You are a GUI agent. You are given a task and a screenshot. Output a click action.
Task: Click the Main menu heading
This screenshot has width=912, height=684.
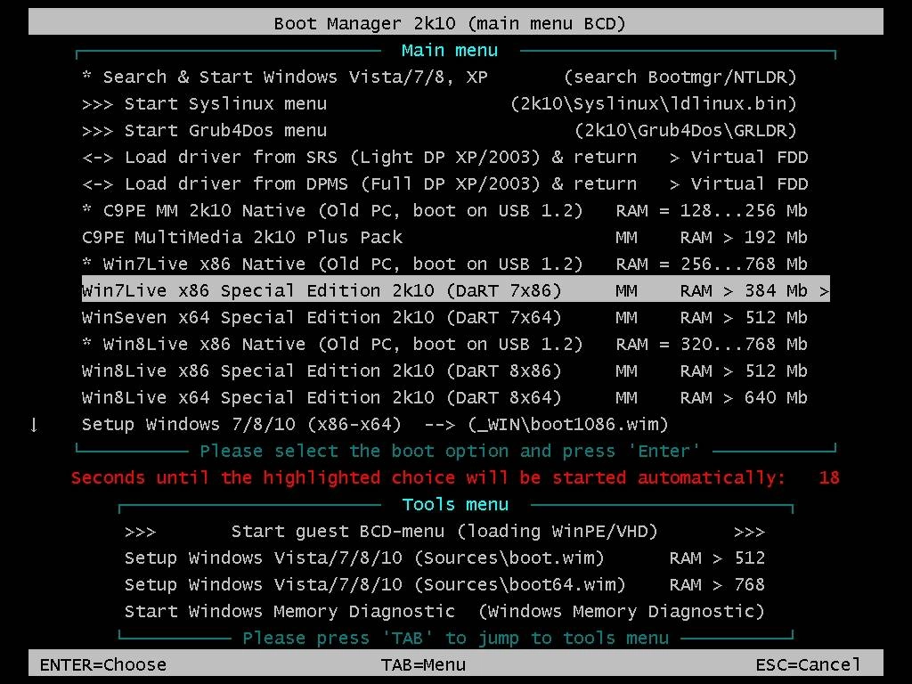point(450,51)
